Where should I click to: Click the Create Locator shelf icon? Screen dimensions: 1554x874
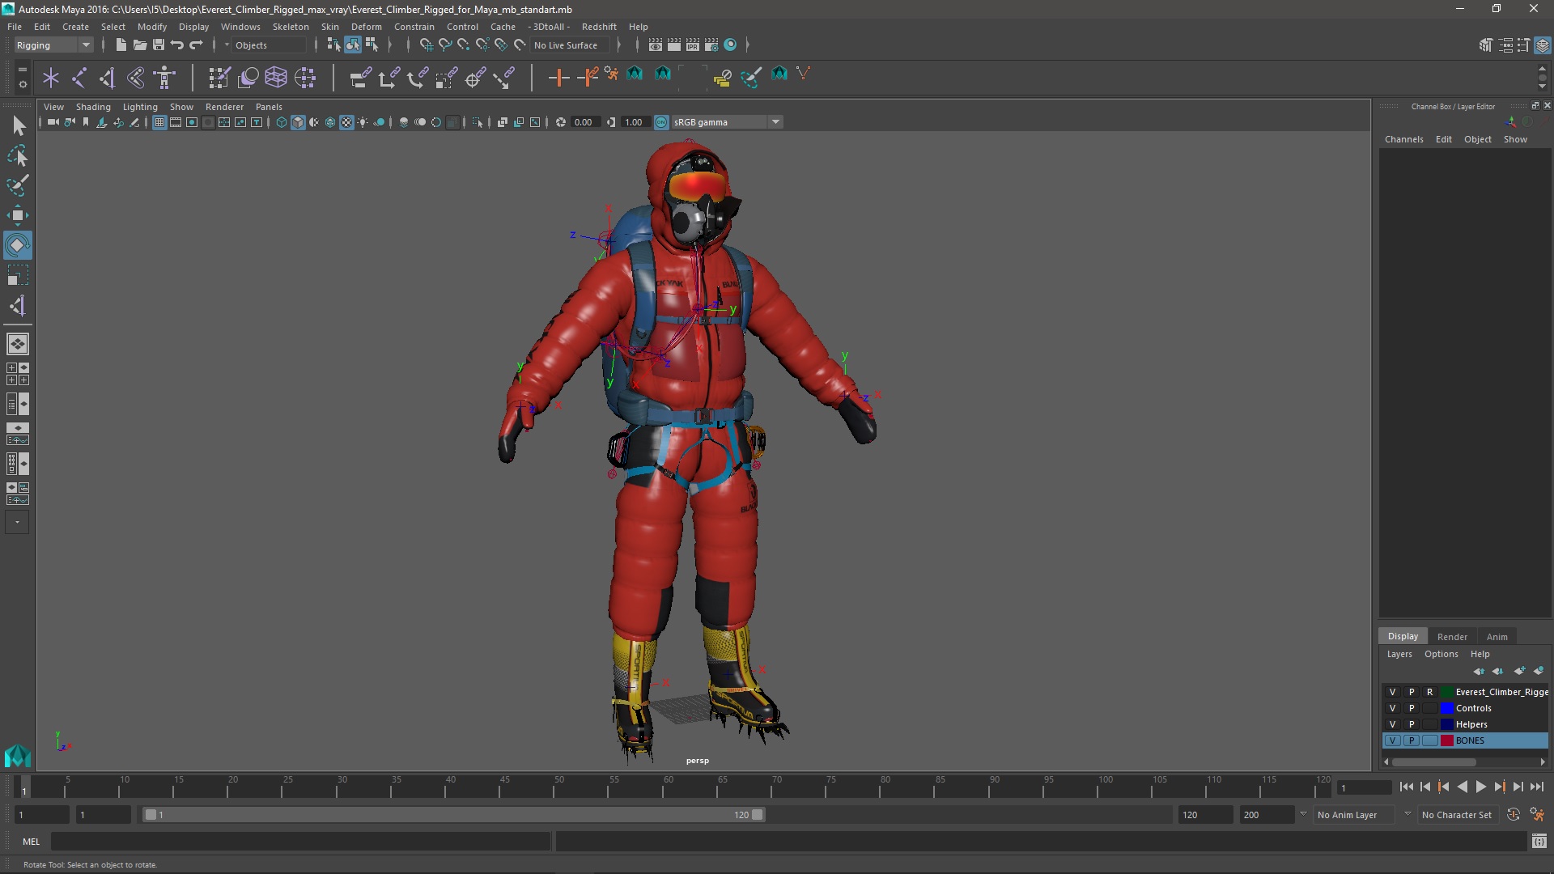coord(51,78)
